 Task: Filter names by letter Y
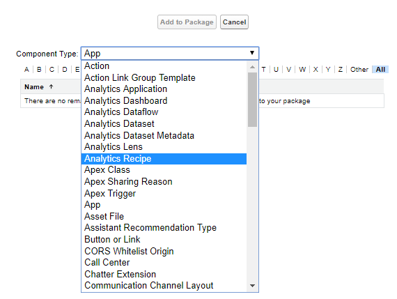[328, 70]
